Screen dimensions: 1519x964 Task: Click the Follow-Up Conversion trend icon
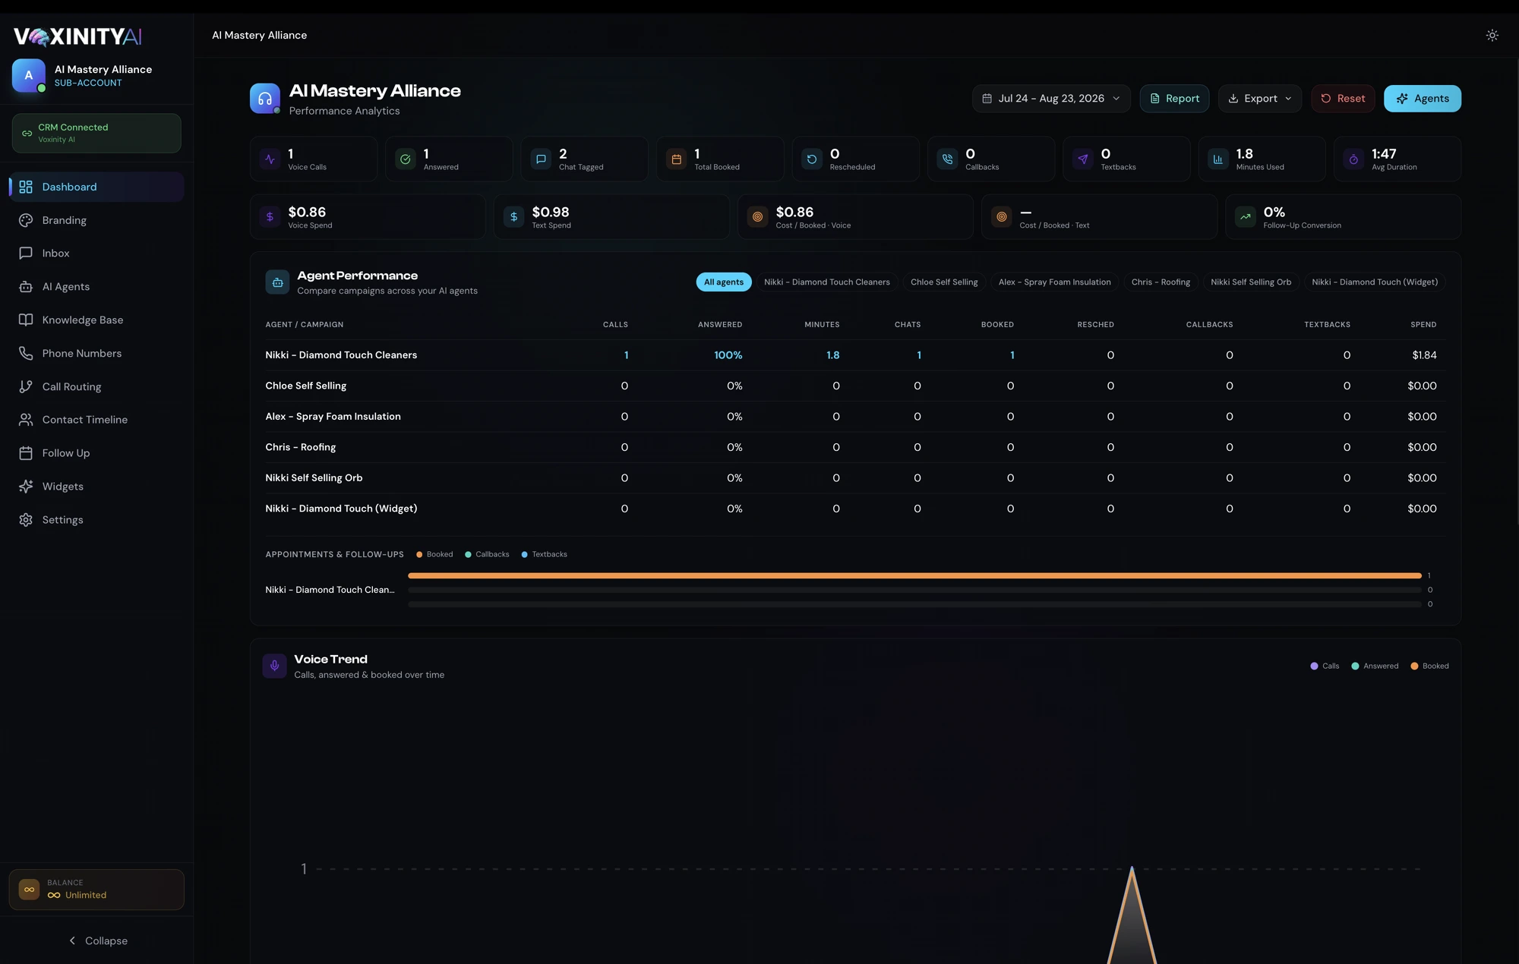(x=1246, y=217)
